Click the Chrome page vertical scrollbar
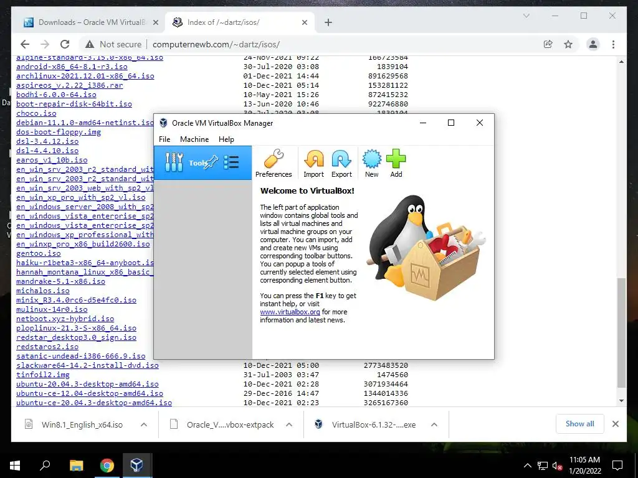Screen dimensions: 638x478 pyautogui.click(x=621, y=332)
